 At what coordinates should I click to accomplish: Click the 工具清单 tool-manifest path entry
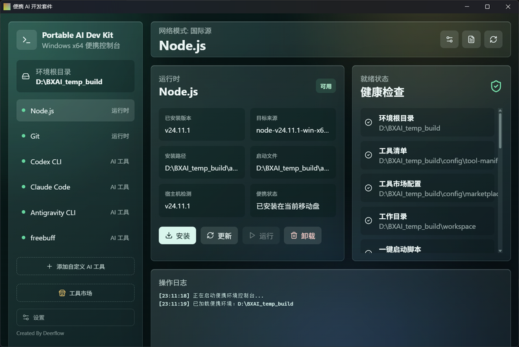click(428, 155)
